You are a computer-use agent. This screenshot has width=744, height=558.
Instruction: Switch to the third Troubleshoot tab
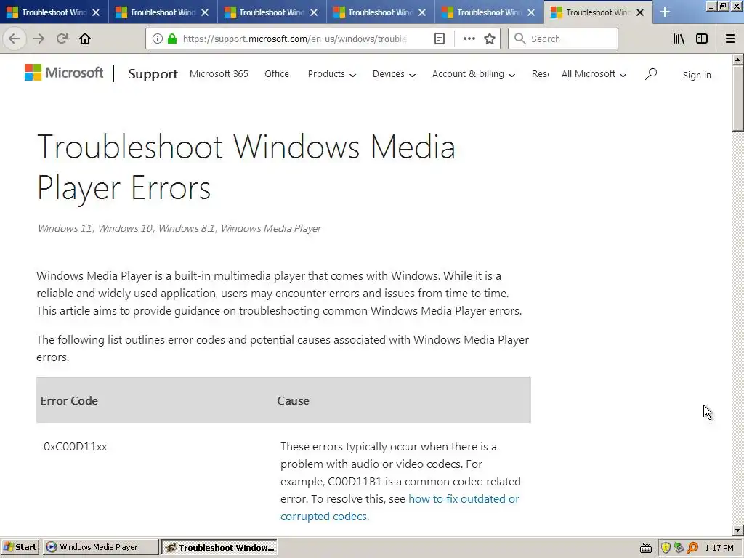(266, 12)
